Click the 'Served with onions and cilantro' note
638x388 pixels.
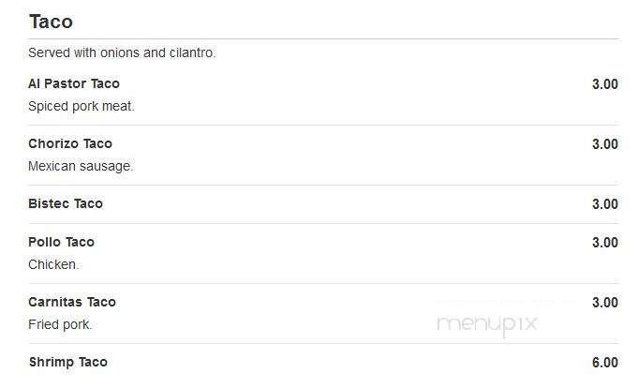122,52
